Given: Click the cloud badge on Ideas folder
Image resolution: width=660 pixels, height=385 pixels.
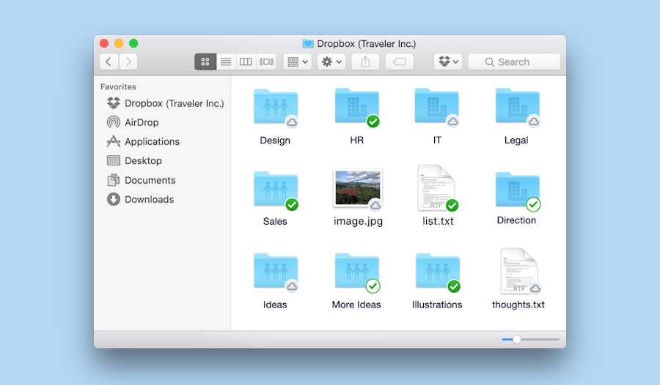Looking at the screenshot, I should 292,287.
